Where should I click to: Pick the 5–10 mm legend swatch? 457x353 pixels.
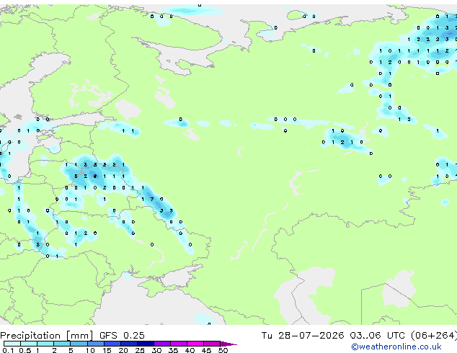click(79, 344)
